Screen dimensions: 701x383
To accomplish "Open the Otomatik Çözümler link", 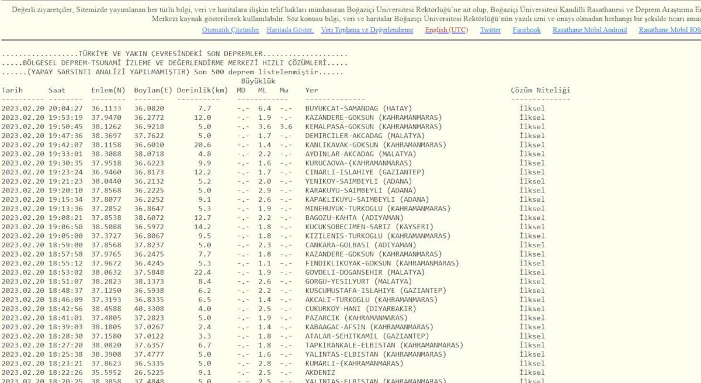I will [230, 30].
